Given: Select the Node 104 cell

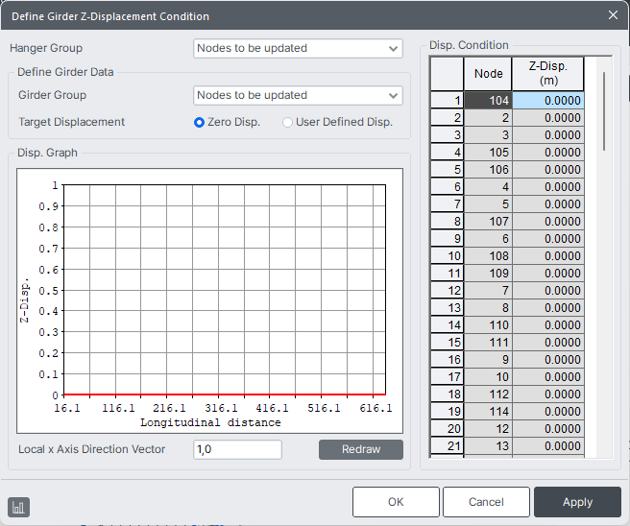Looking at the screenshot, I should click(488, 101).
